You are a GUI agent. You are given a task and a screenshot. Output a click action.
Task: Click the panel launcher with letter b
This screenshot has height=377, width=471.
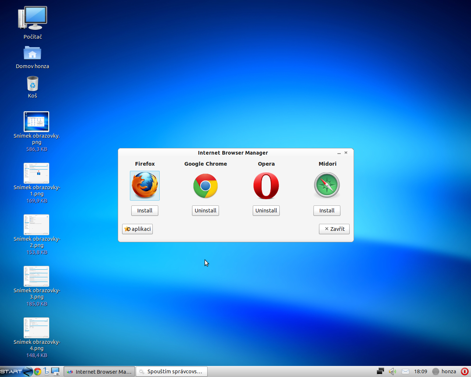point(46,371)
